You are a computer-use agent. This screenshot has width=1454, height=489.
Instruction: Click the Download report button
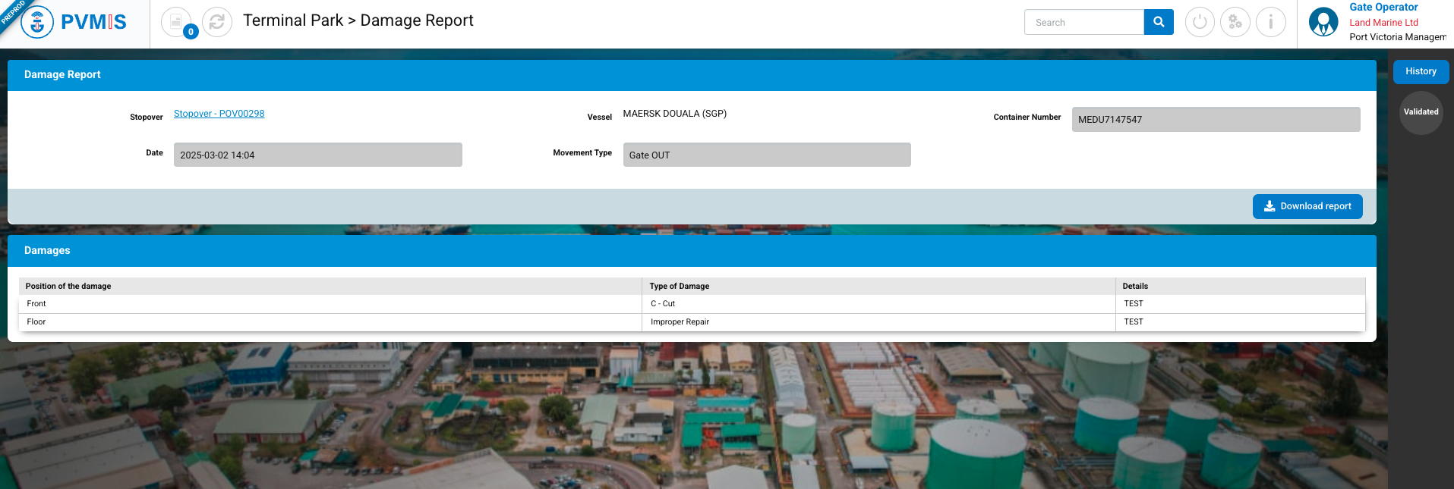click(1307, 206)
